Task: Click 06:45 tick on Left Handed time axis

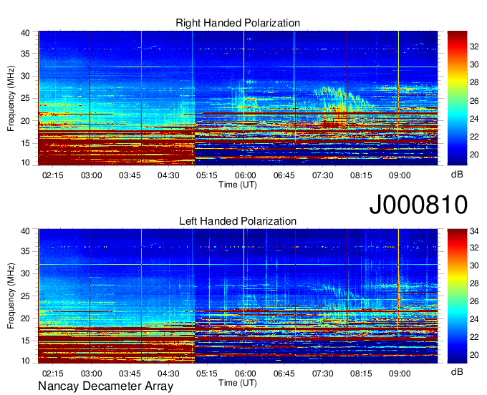Action: 284,374
